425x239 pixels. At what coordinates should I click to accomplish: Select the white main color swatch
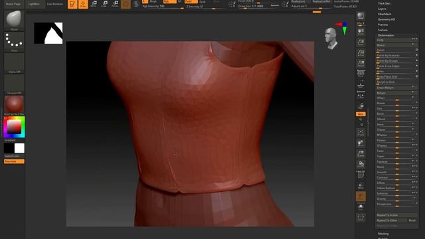[19, 148]
